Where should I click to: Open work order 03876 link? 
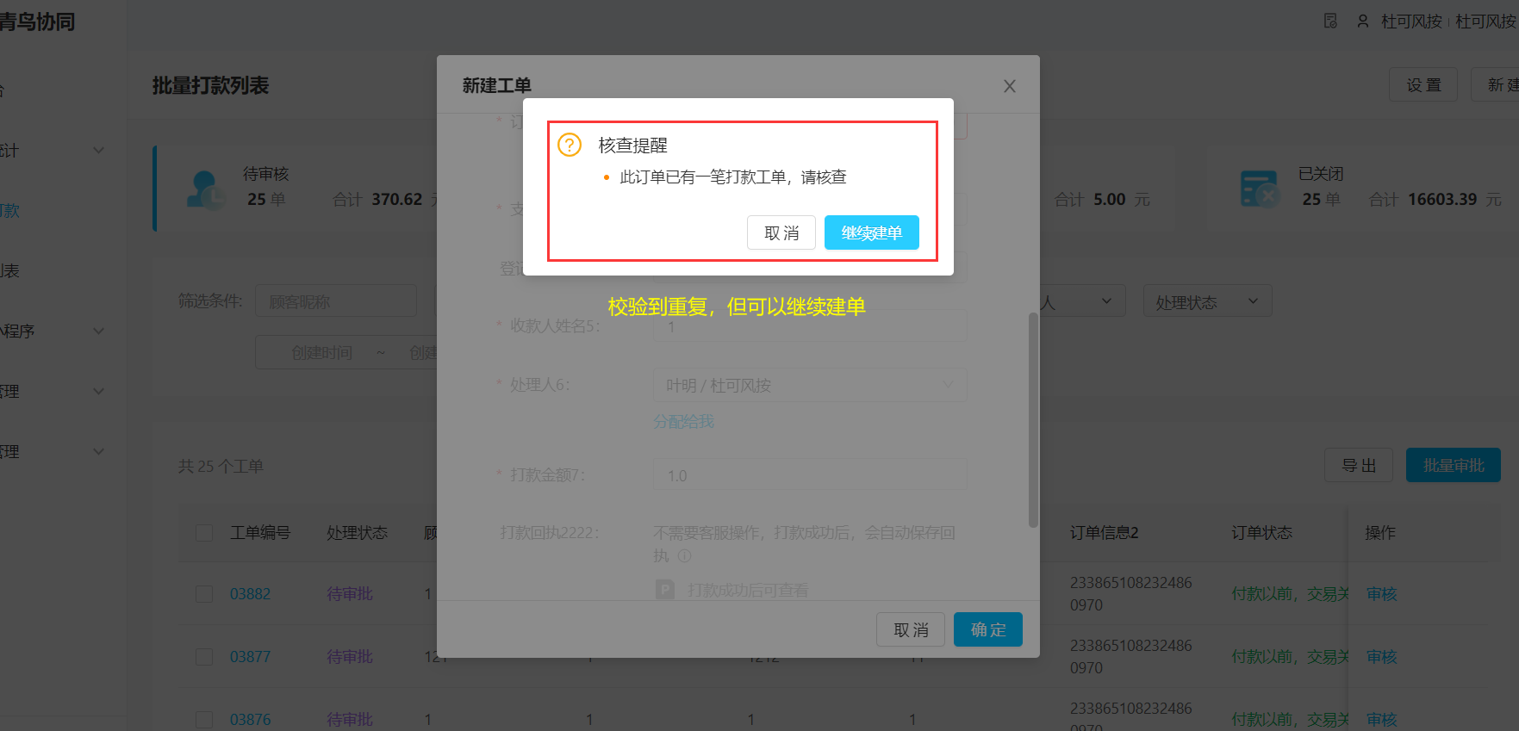point(250,719)
